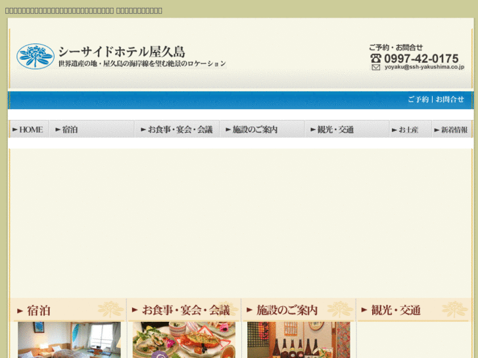Click the 宿泊 section heading card
This screenshot has height=358, width=478.
[68, 310]
